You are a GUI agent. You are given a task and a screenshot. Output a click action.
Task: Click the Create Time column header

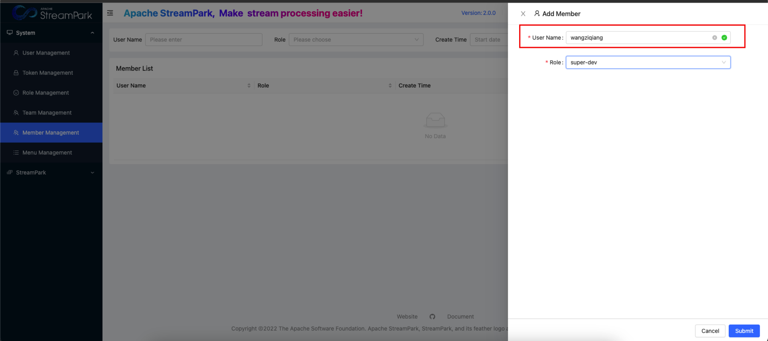pyautogui.click(x=414, y=85)
